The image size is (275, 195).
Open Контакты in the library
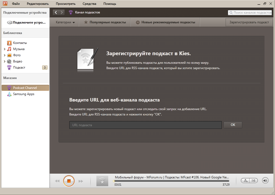(20, 43)
